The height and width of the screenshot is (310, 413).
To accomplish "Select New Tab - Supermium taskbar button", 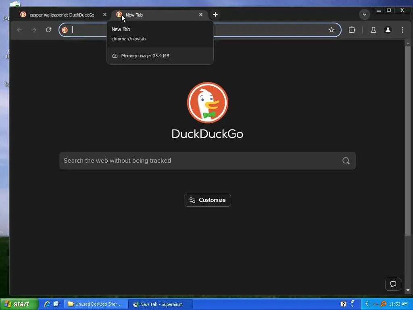I will pos(161,304).
